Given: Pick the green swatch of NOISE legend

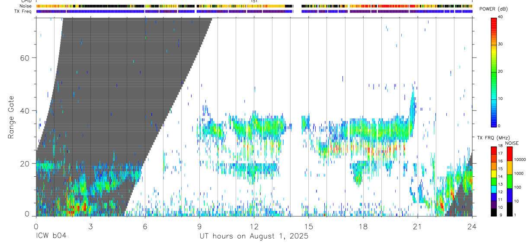Looking at the screenshot, I should pyautogui.click(x=510, y=181).
